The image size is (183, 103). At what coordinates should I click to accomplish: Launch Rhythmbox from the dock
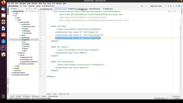[3, 22]
